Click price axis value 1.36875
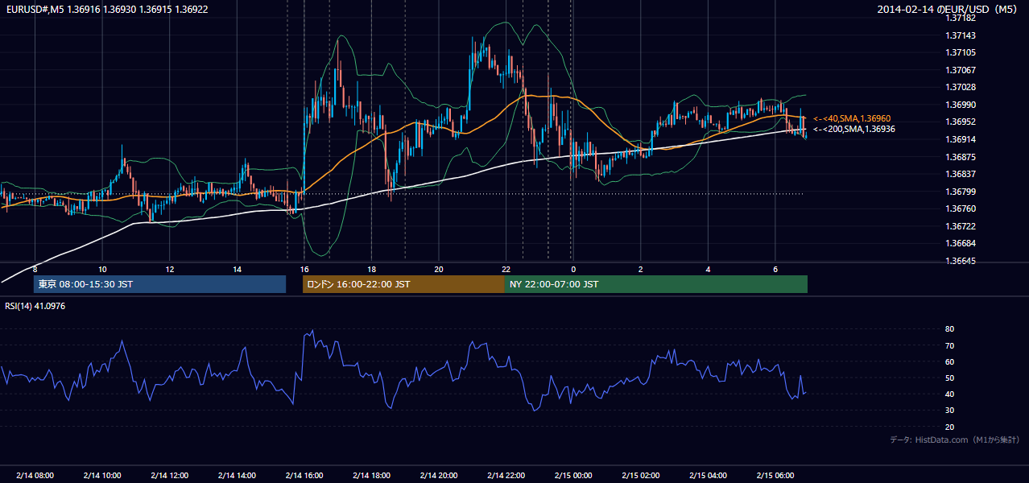This screenshot has height=483, width=1029. pyautogui.click(x=961, y=157)
